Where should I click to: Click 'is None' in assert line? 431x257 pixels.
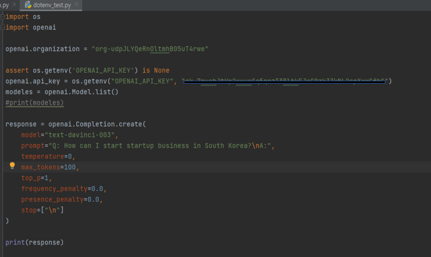156,71
